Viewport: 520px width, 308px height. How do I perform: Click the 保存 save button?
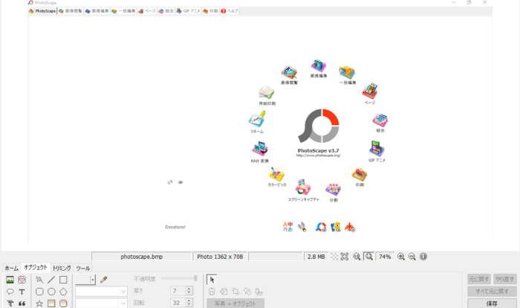[x=492, y=304]
